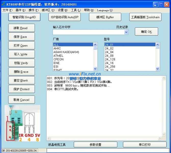The height and width of the screenshot is (153, 171).
Task: Click log panel scroll right arrow
Action: pyautogui.click(x=160, y=138)
